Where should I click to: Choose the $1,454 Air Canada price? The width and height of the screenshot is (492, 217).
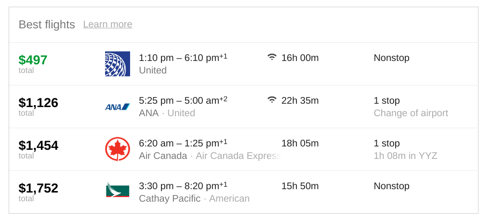point(38,145)
